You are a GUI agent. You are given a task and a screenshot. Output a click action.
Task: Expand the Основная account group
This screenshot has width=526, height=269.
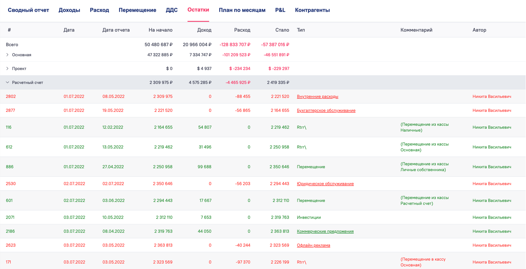[7, 55]
